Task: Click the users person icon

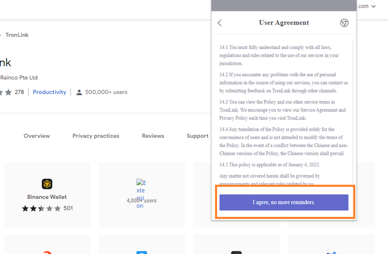Action: coord(79,93)
